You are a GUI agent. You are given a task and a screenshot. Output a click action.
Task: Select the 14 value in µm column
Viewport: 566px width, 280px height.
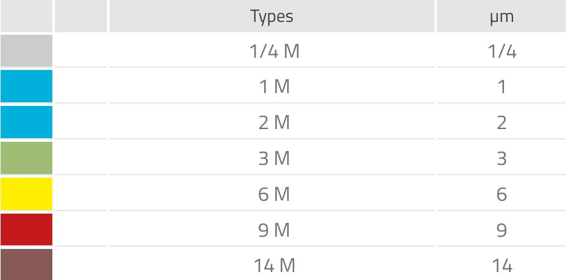point(501,266)
